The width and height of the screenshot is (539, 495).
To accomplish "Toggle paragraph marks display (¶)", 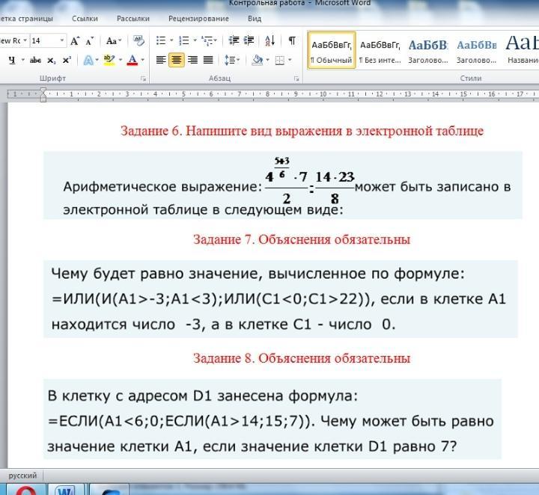I will [x=292, y=40].
